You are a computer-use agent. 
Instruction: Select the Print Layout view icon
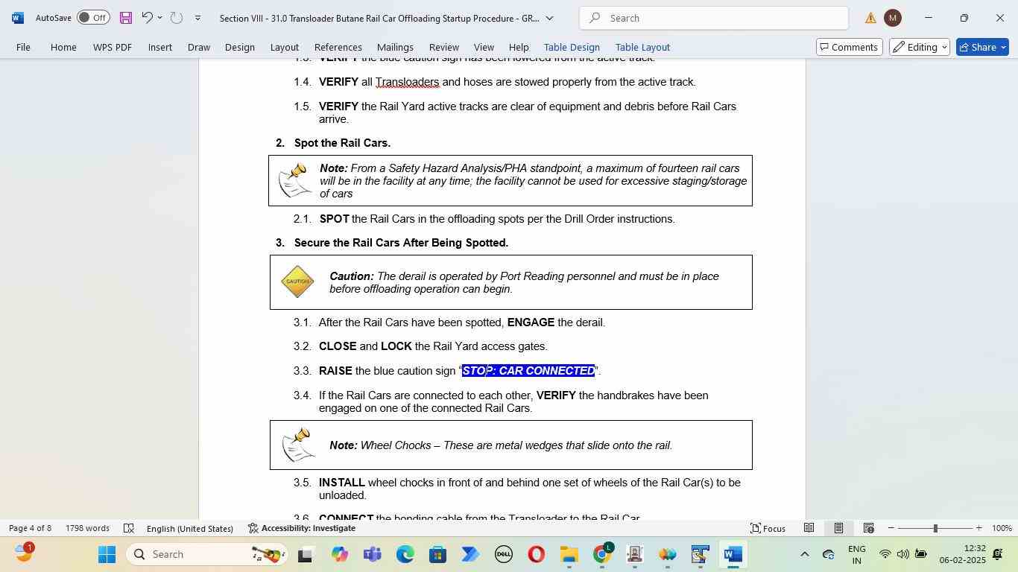pos(838,528)
